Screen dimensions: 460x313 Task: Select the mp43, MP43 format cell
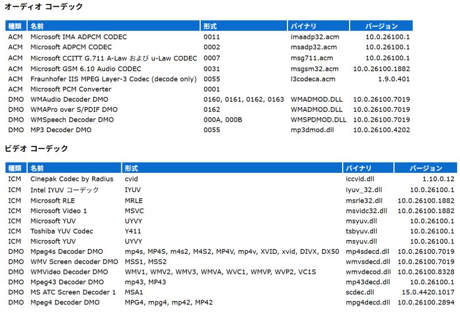[145, 282]
